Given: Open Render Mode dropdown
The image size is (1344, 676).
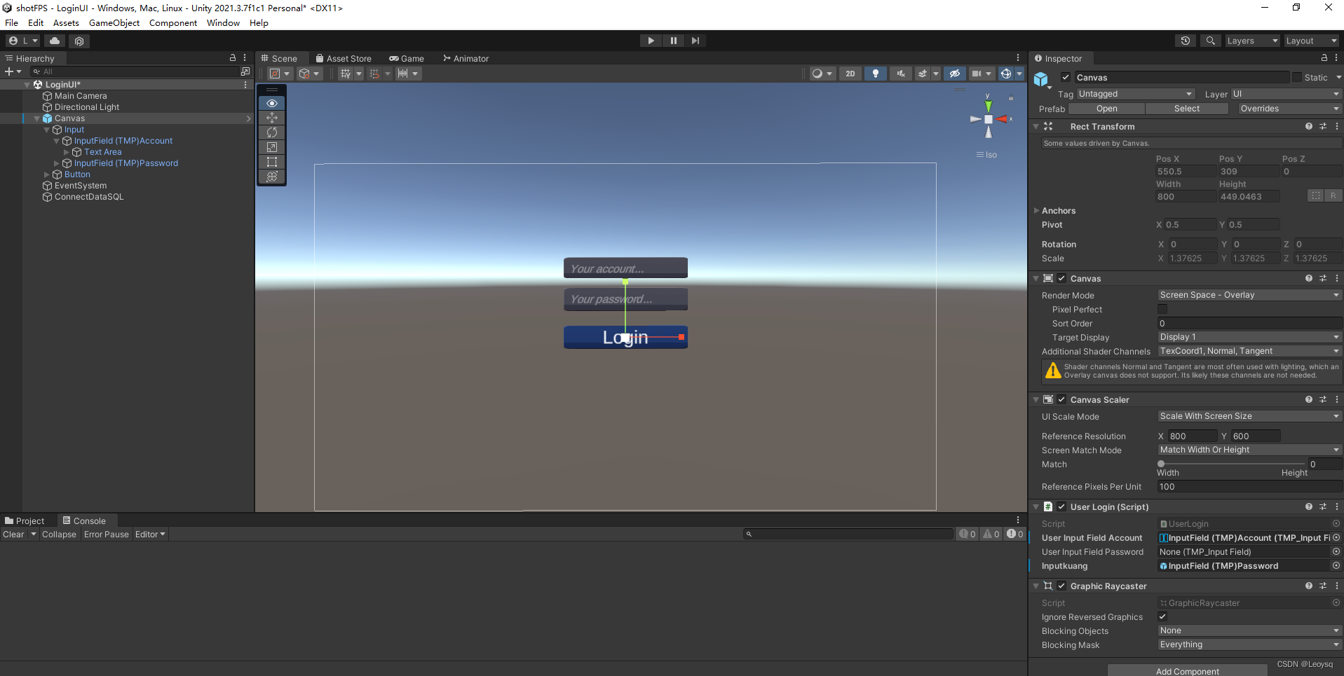Looking at the screenshot, I should 1249,295.
